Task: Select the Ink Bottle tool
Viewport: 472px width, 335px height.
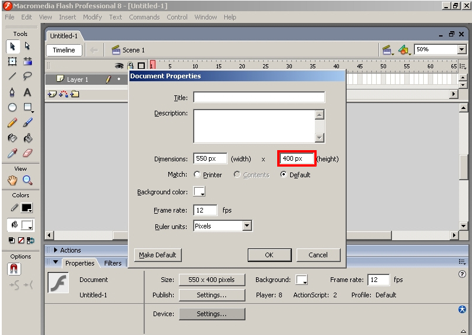Action: click(12, 138)
